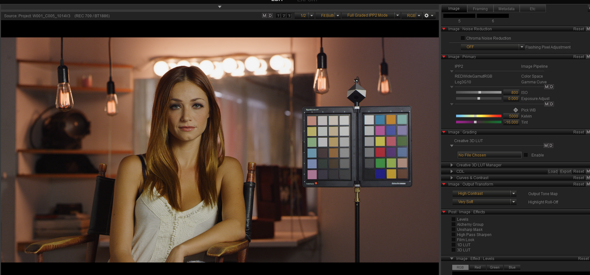
Task: Open Flashing Pixel Adjustment OFF dropdown
Action: point(492,47)
